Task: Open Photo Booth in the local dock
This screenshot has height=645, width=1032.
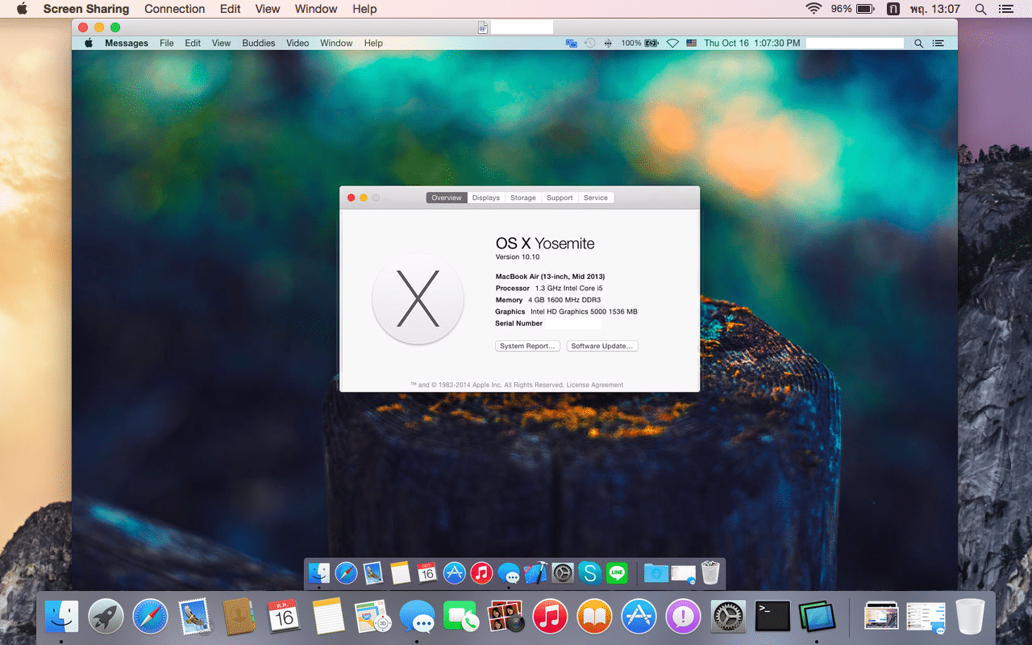Action: (x=506, y=618)
